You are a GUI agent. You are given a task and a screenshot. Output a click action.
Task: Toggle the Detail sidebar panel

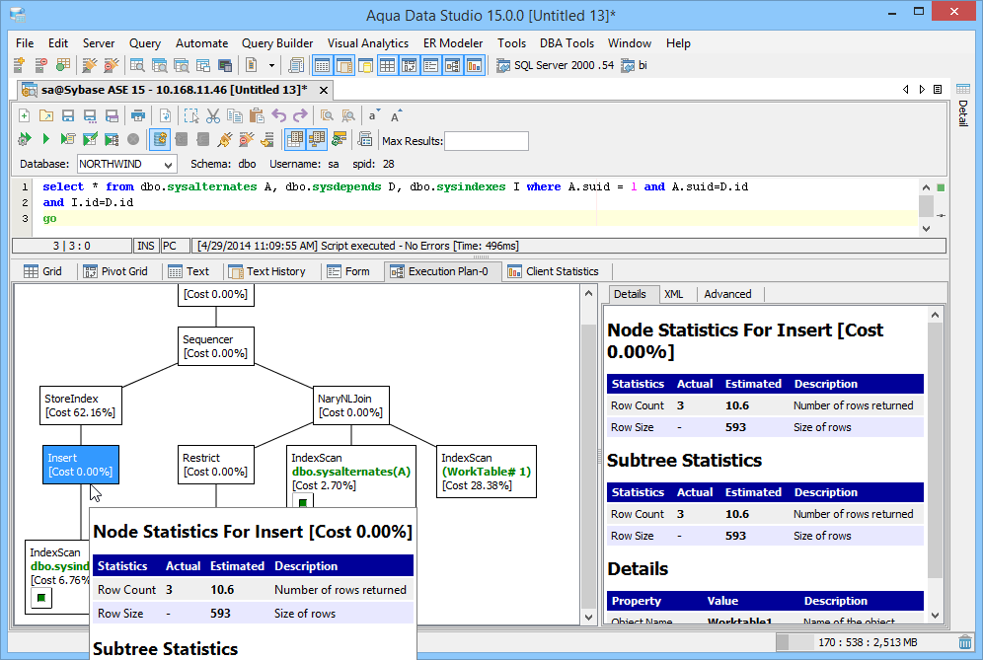963,113
